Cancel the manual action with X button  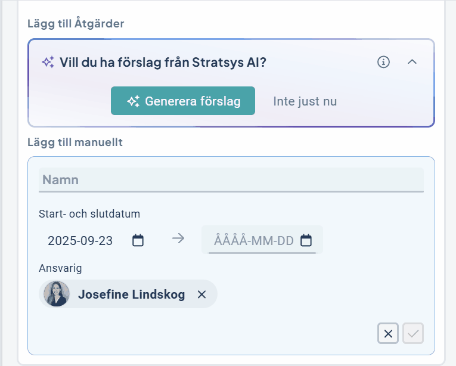click(388, 334)
